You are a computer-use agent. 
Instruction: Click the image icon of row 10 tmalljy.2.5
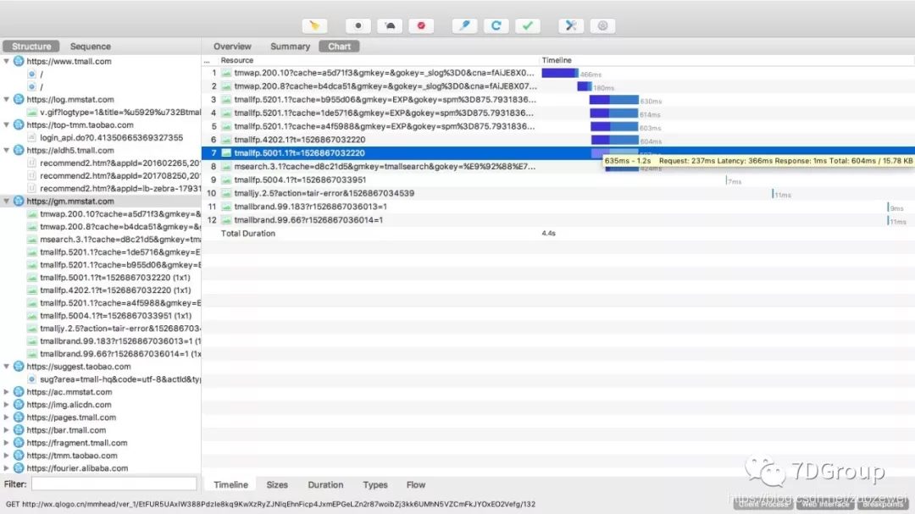pyautogui.click(x=226, y=193)
